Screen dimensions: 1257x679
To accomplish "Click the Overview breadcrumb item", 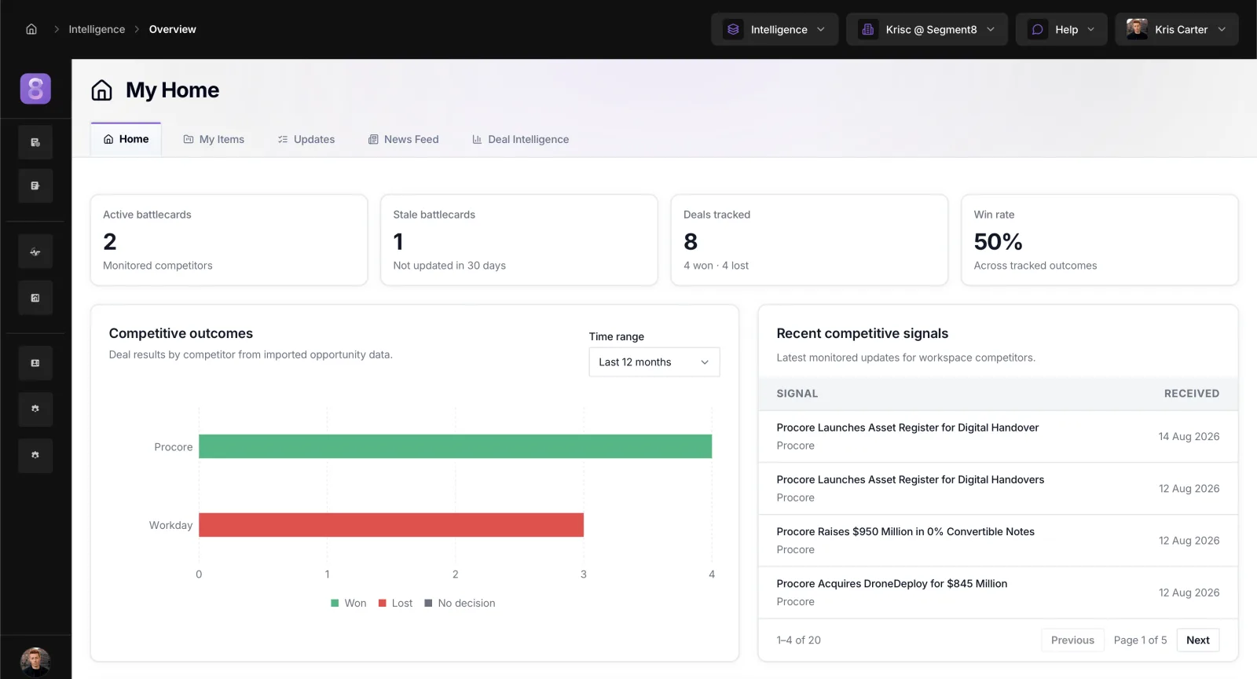I will coord(173,29).
